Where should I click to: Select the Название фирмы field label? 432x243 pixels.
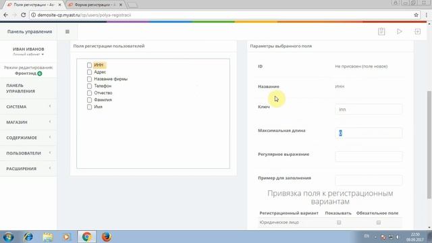[x=111, y=79]
